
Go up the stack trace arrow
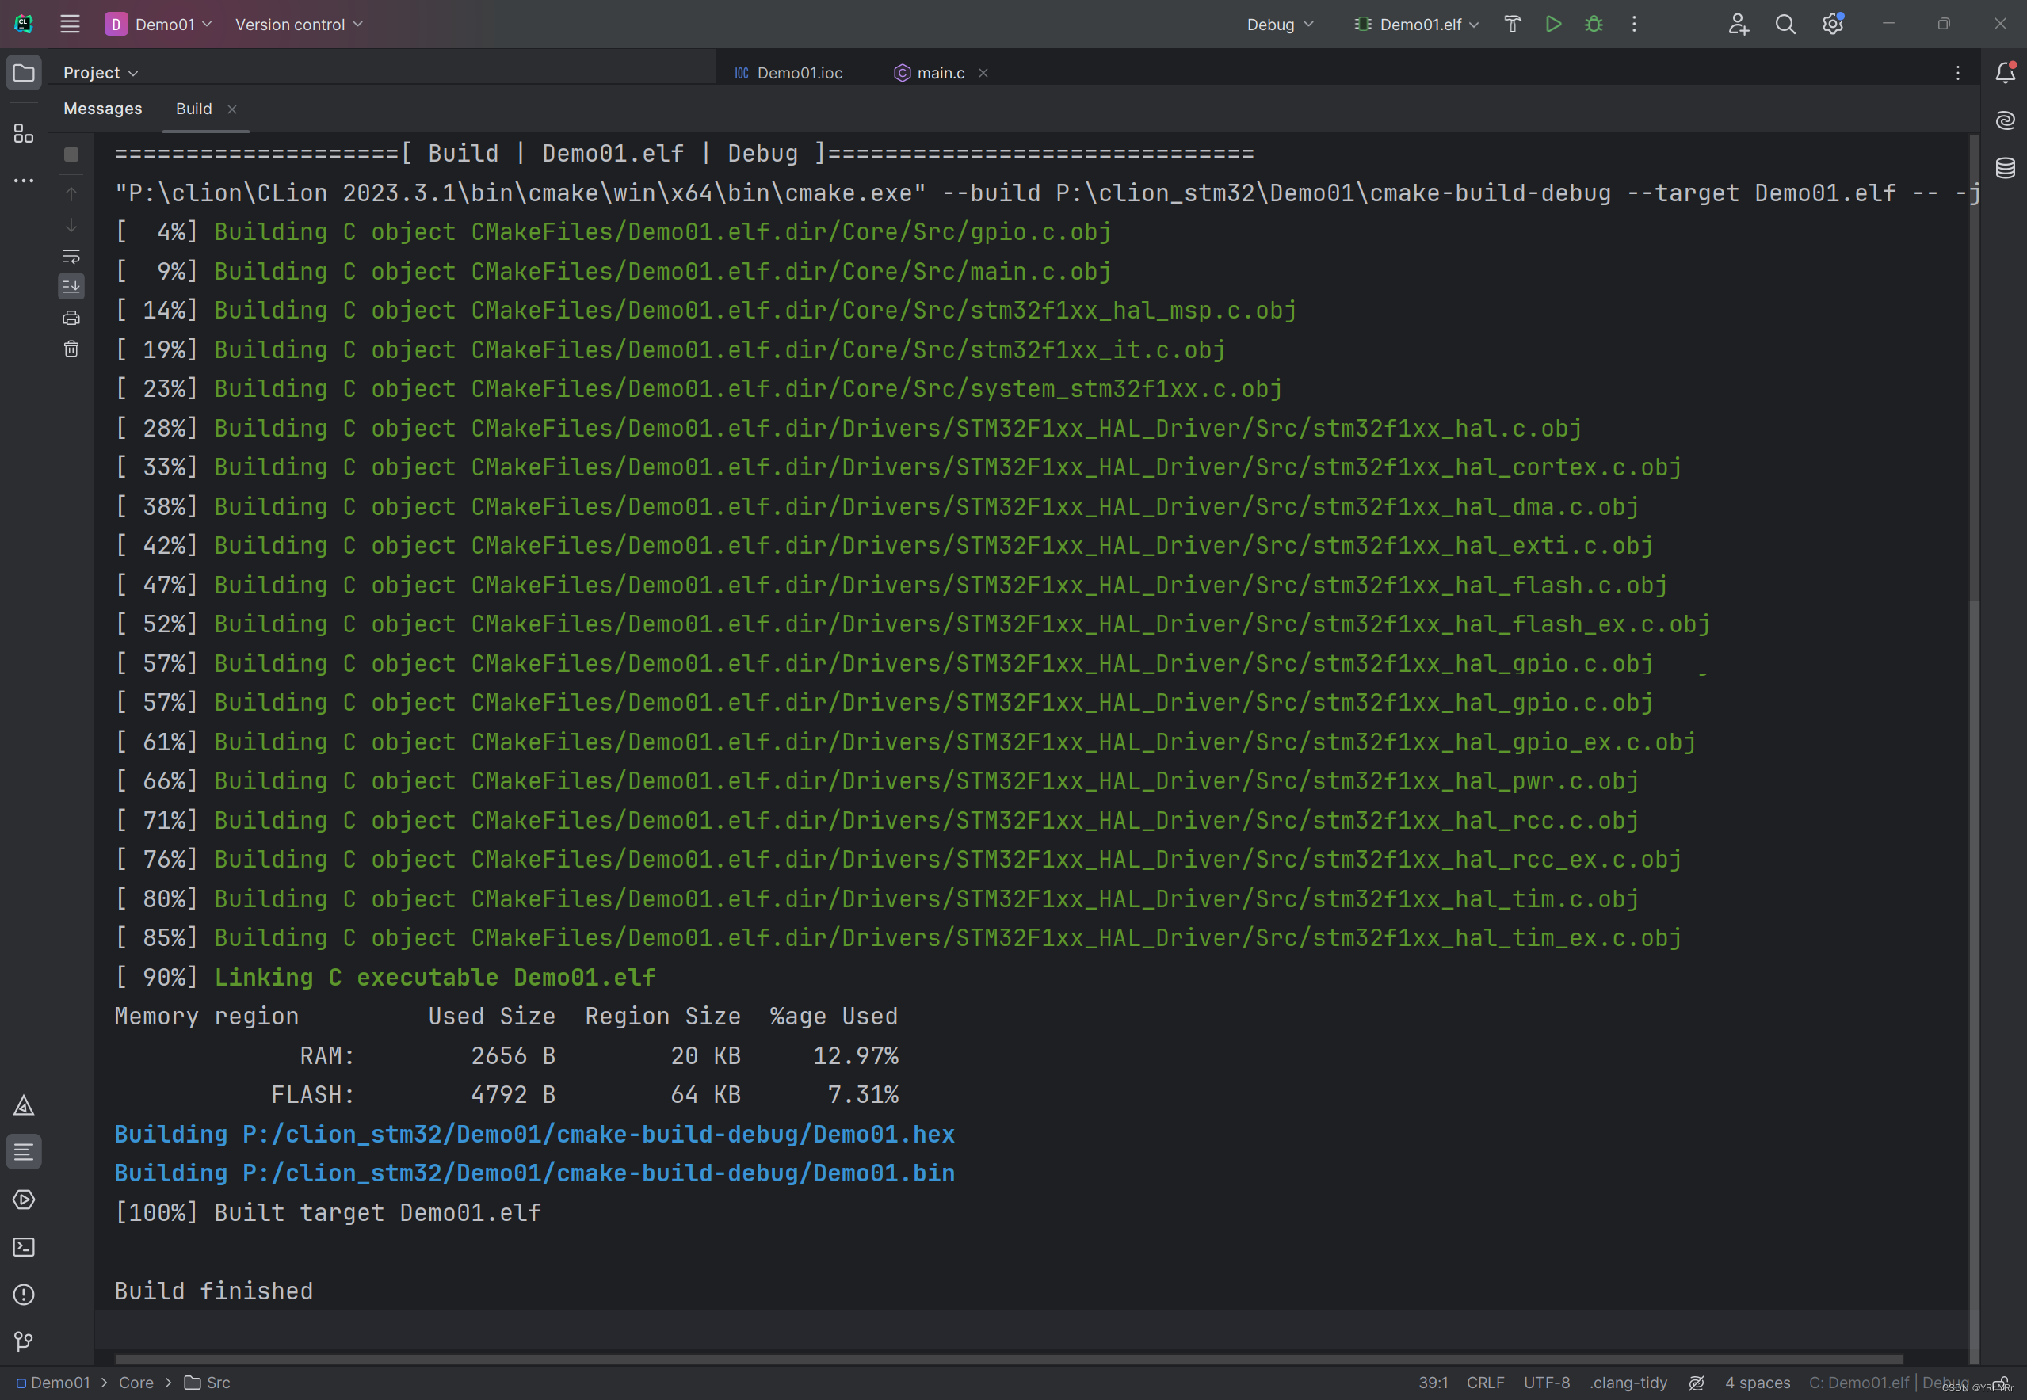71,194
